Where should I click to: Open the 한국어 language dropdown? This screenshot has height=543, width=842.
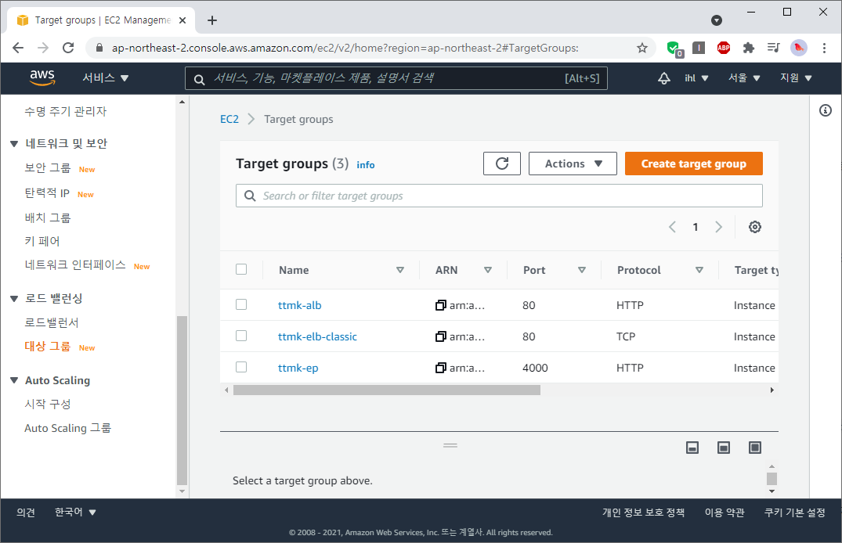tap(75, 512)
